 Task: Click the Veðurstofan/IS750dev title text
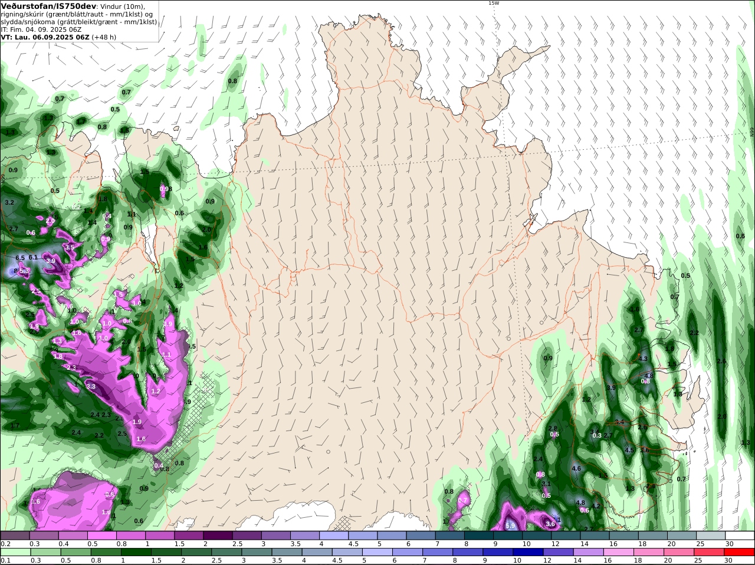[x=49, y=6]
